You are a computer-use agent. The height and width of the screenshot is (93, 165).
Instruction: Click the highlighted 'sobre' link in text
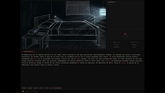pos(79,59)
